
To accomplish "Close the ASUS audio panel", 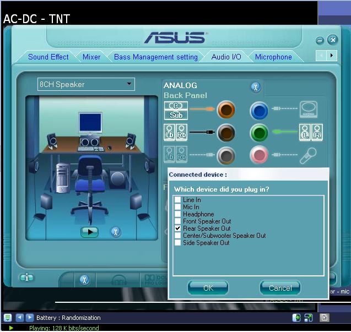I will pyautogui.click(x=333, y=40).
